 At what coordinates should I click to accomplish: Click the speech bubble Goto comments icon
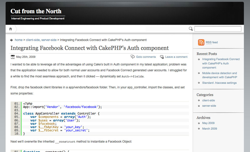133,57
